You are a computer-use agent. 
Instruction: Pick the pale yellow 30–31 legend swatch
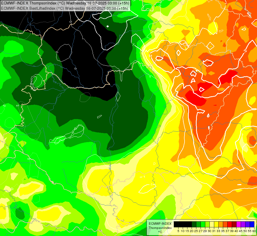[212, 224]
